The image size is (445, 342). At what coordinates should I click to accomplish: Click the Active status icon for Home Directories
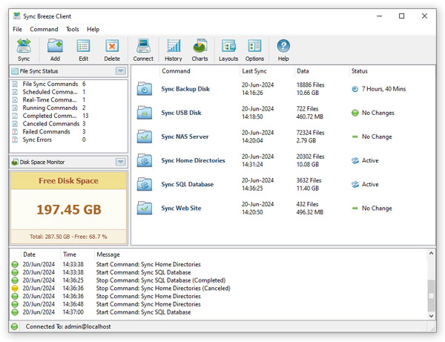click(x=355, y=161)
